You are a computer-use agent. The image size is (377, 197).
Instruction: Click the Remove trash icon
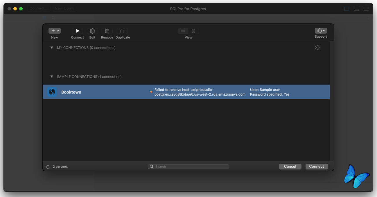(x=107, y=31)
